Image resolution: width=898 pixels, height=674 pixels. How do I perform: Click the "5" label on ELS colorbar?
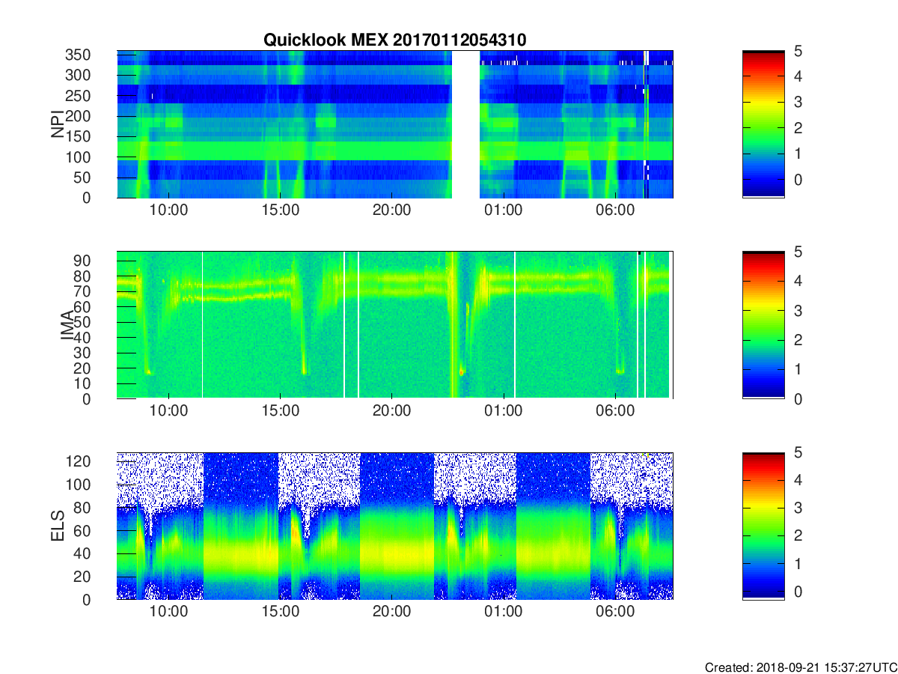click(797, 453)
